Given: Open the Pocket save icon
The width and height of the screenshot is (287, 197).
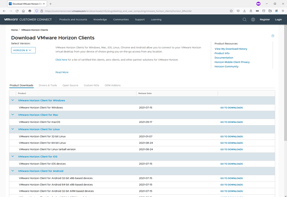Looking at the screenshot, I should click(238, 11).
